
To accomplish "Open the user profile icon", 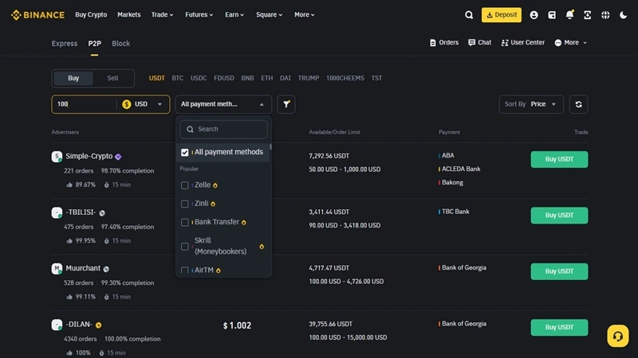I will click(x=534, y=15).
